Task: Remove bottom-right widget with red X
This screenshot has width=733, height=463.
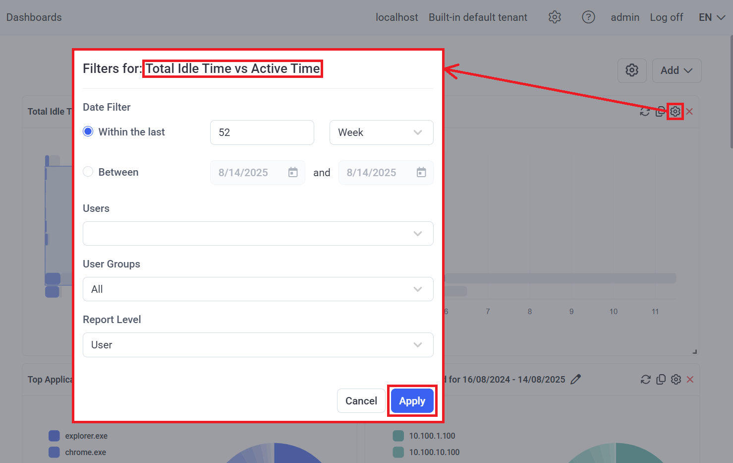Action: [690, 380]
